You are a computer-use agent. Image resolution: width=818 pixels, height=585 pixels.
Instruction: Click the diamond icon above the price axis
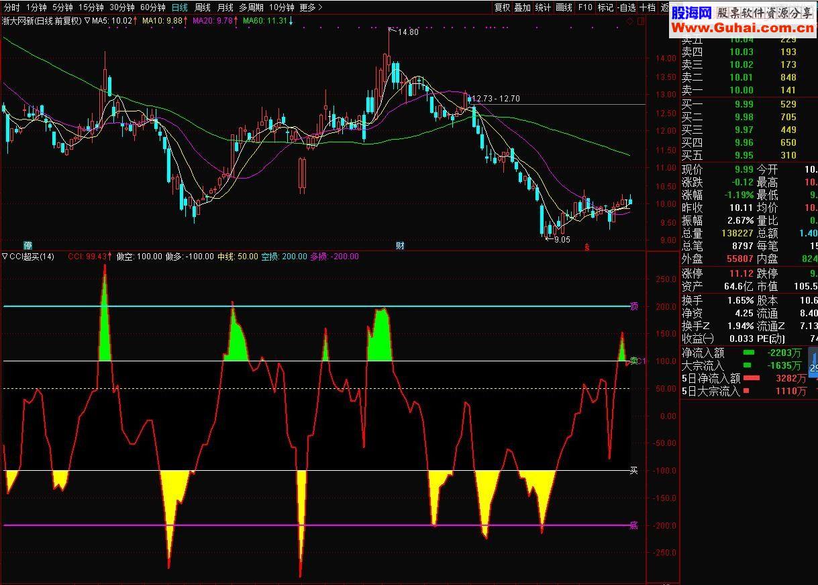click(629, 21)
